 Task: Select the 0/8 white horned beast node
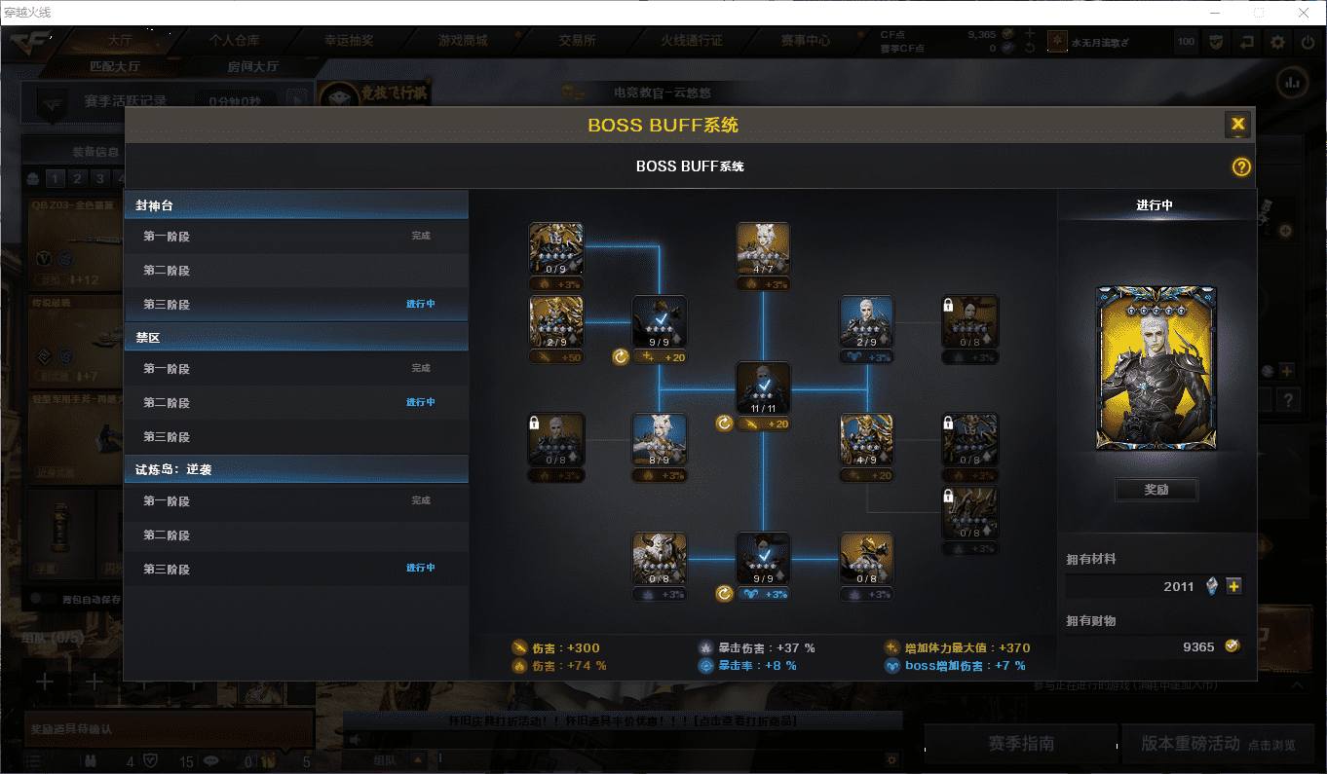point(660,560)
